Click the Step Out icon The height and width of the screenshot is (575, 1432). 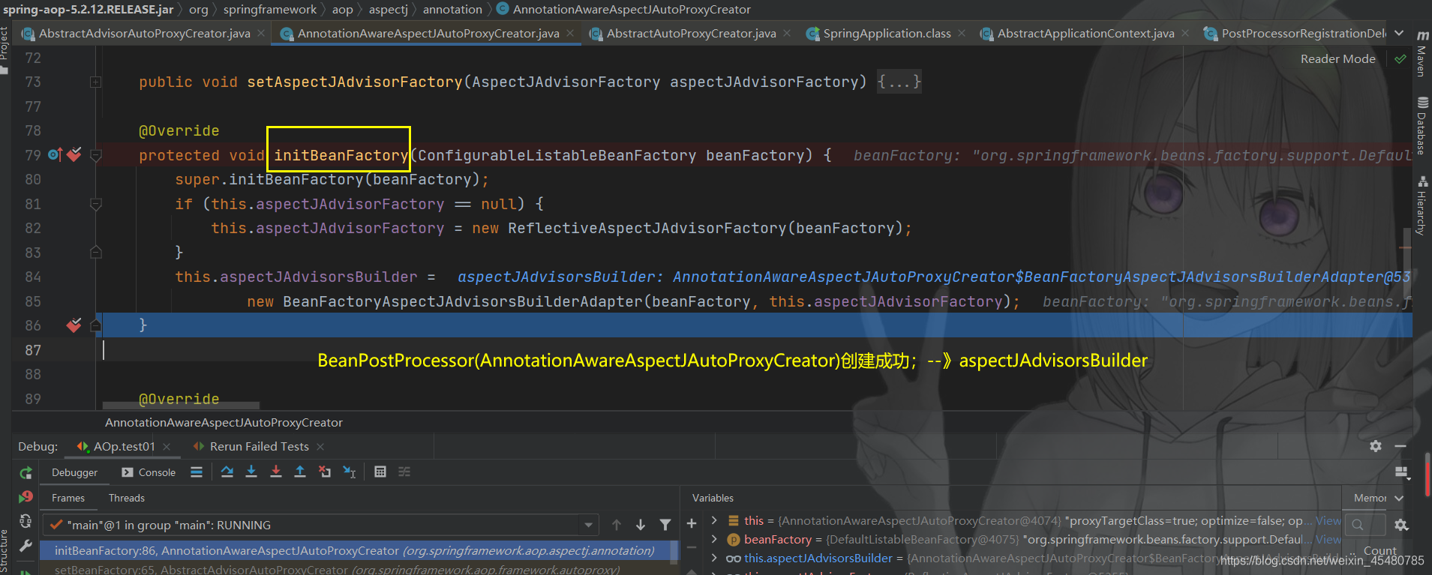click(300, 472)
